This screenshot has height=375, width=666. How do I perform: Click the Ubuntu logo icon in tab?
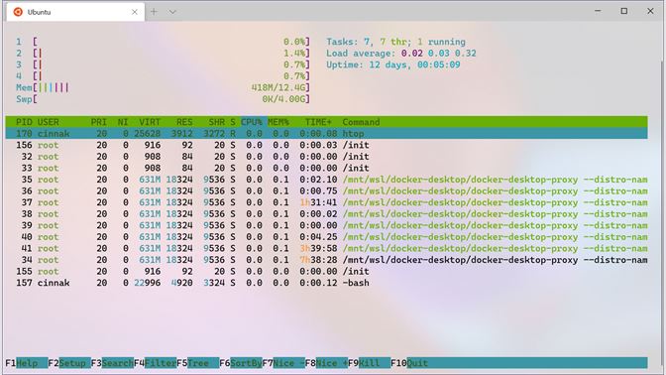18,12
